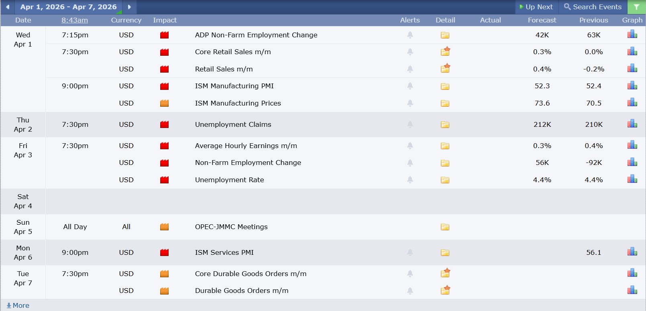
Task: Open detail folder for Durable Goods Orders m/m
Action: (445, 290)
